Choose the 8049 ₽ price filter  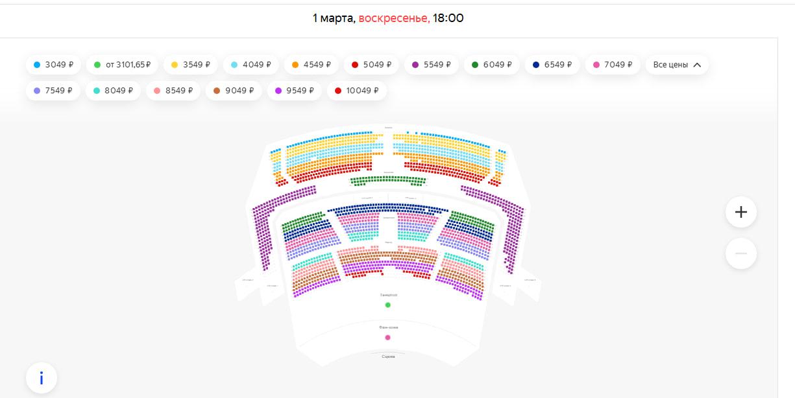(x=113, y=91)
